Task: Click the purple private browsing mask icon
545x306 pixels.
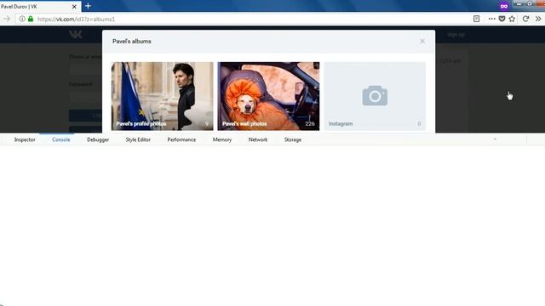Action: 503,6
